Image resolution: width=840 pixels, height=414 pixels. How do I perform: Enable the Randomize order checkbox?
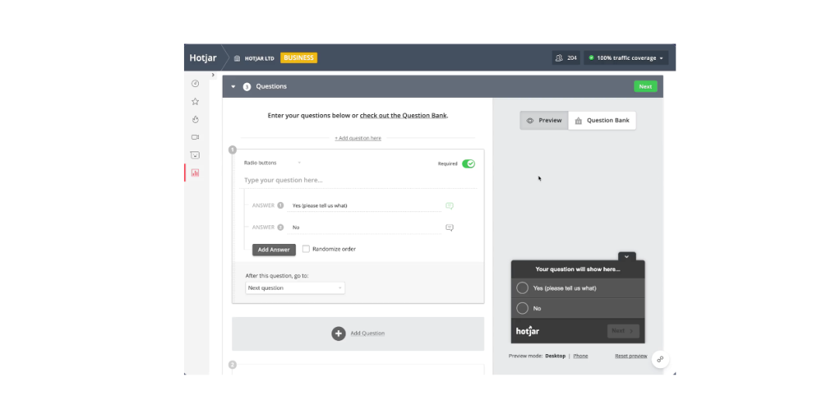[306, 249]
